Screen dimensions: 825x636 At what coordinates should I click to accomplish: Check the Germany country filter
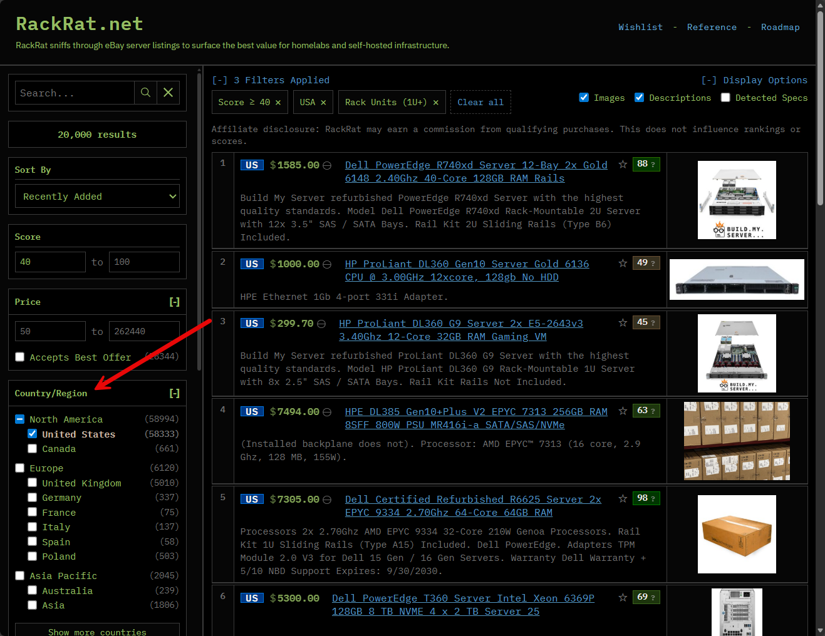coord(33,497)
